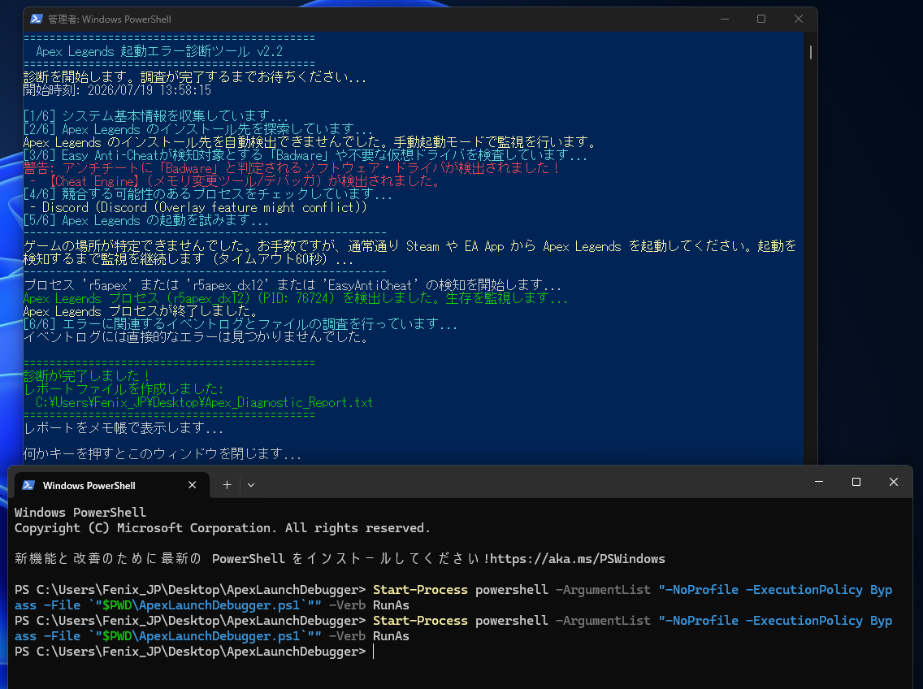Click the 'プロセス 'r5apex' または' detection start line
Viewport: 923px width, 689px height.
pos(292,285)
